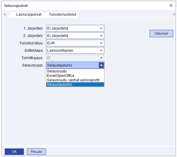Viewport: 177px width, 157px height.
Task: Open the Erittelytapa dropdown arrow
Action: pos(101,51)
